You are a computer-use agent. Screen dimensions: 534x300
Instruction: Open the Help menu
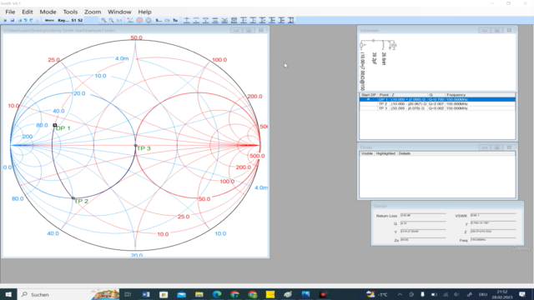[x=144, y=12]
